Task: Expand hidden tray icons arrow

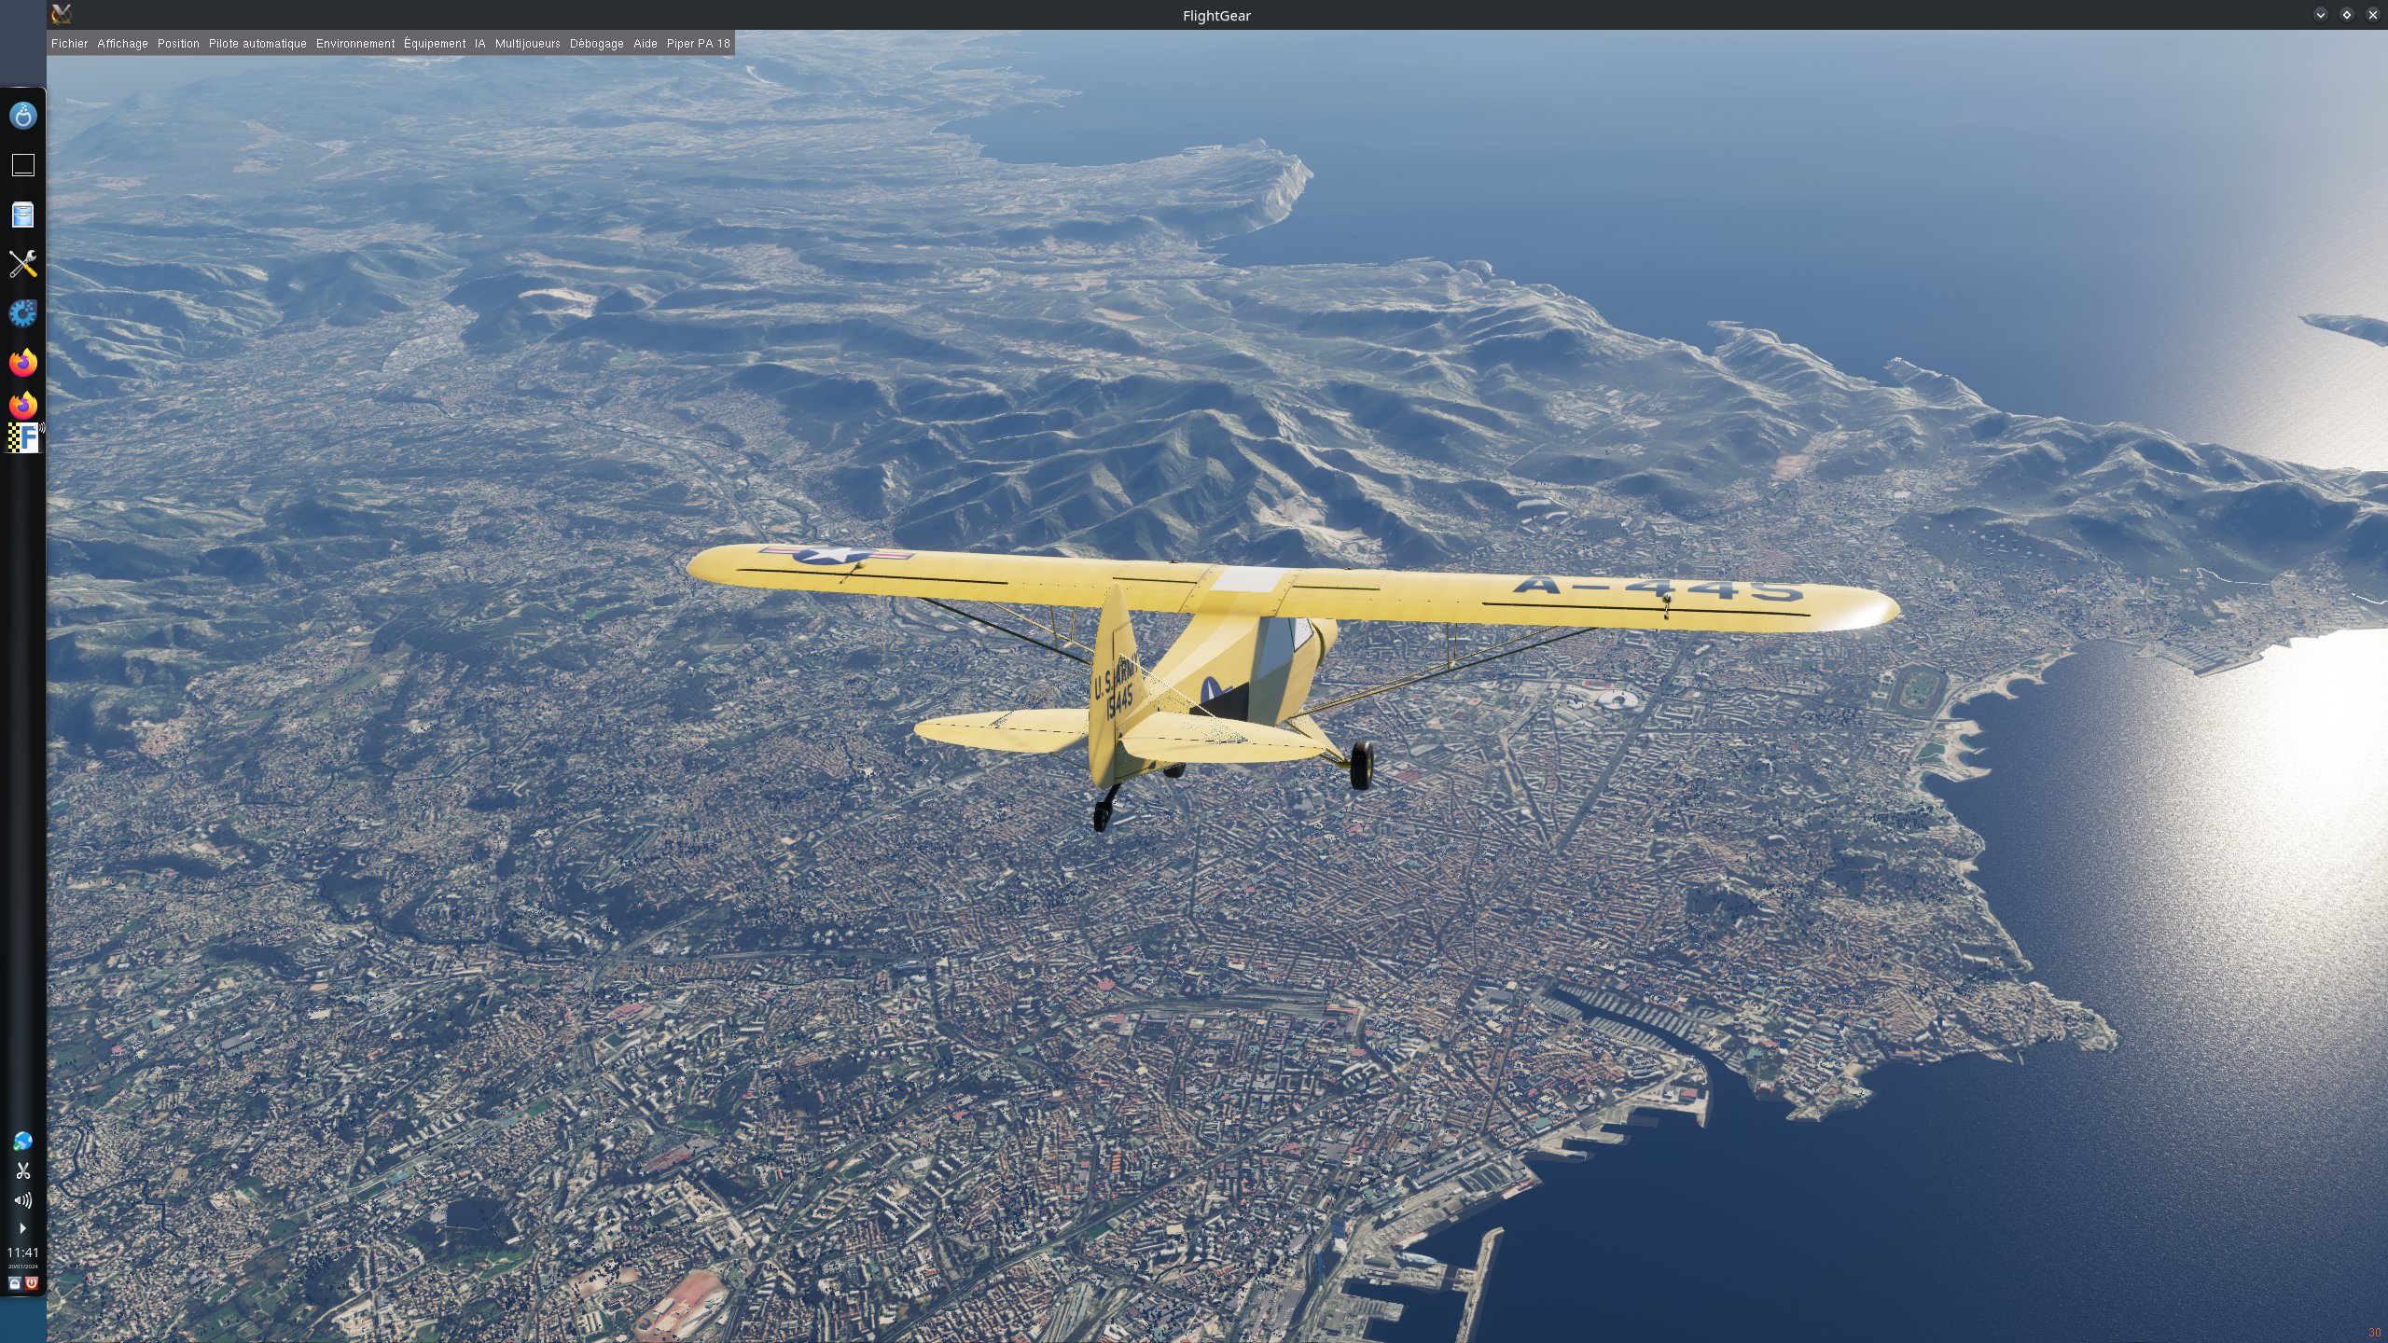Action: tap(22, 1228)
